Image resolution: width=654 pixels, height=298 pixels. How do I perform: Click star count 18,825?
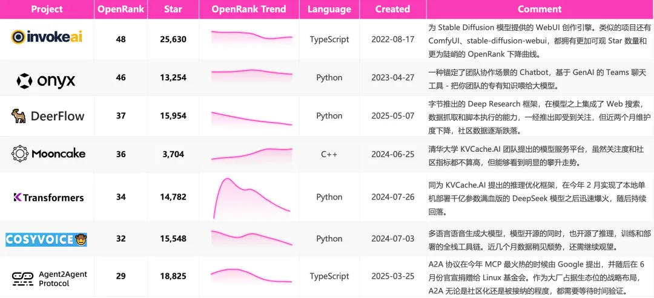click(x=173, y=277)
